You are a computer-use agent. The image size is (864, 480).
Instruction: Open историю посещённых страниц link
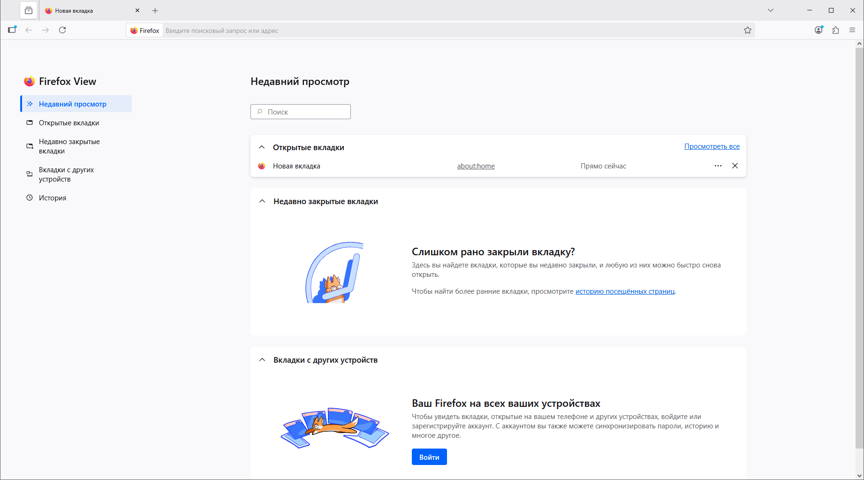pyautogui.click(x=625, y=291)
